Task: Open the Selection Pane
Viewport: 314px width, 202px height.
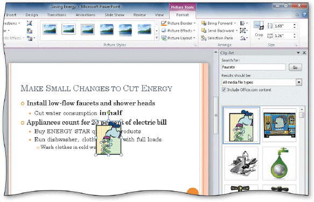Action: 217,38
